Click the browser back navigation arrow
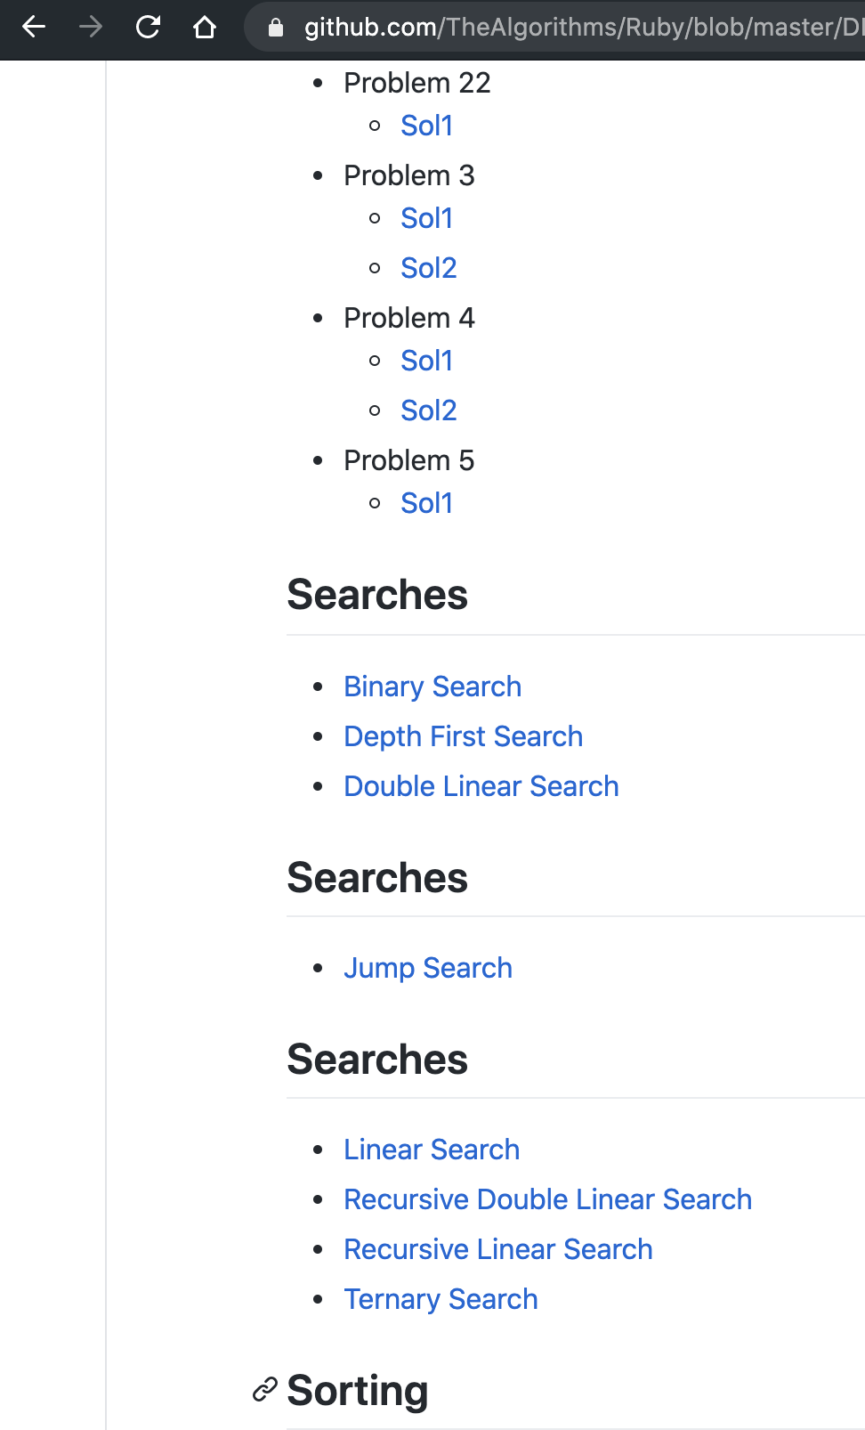This screenshot has height=1430, width=865. [33, 28]
